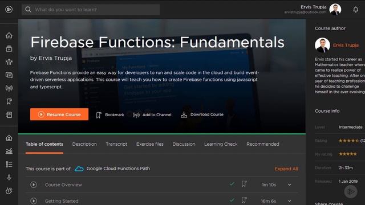The width and height of the screenshot is (365, 205).
Task: Click the 1 Jan 2019 release date
Action: (x=348, y=181)
